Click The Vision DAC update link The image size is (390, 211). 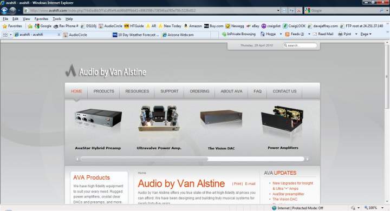[x=285, y=199]
